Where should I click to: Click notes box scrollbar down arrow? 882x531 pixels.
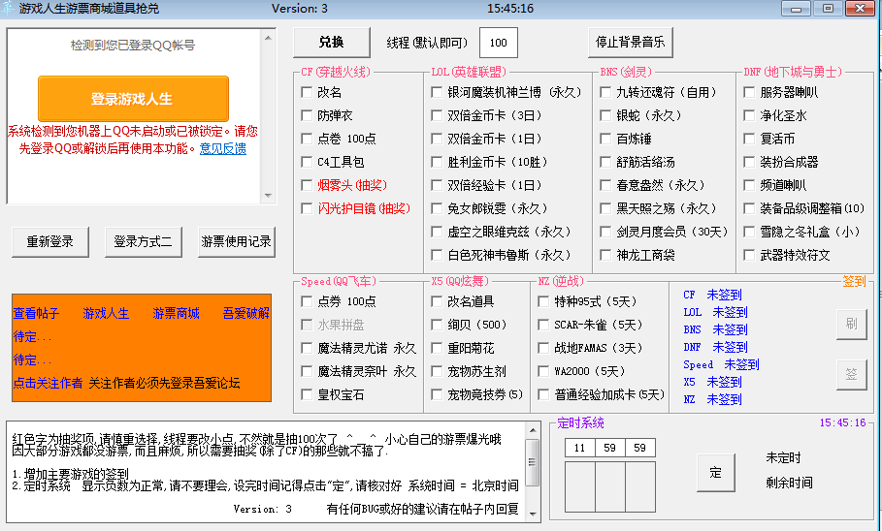(x=533, y=514)
